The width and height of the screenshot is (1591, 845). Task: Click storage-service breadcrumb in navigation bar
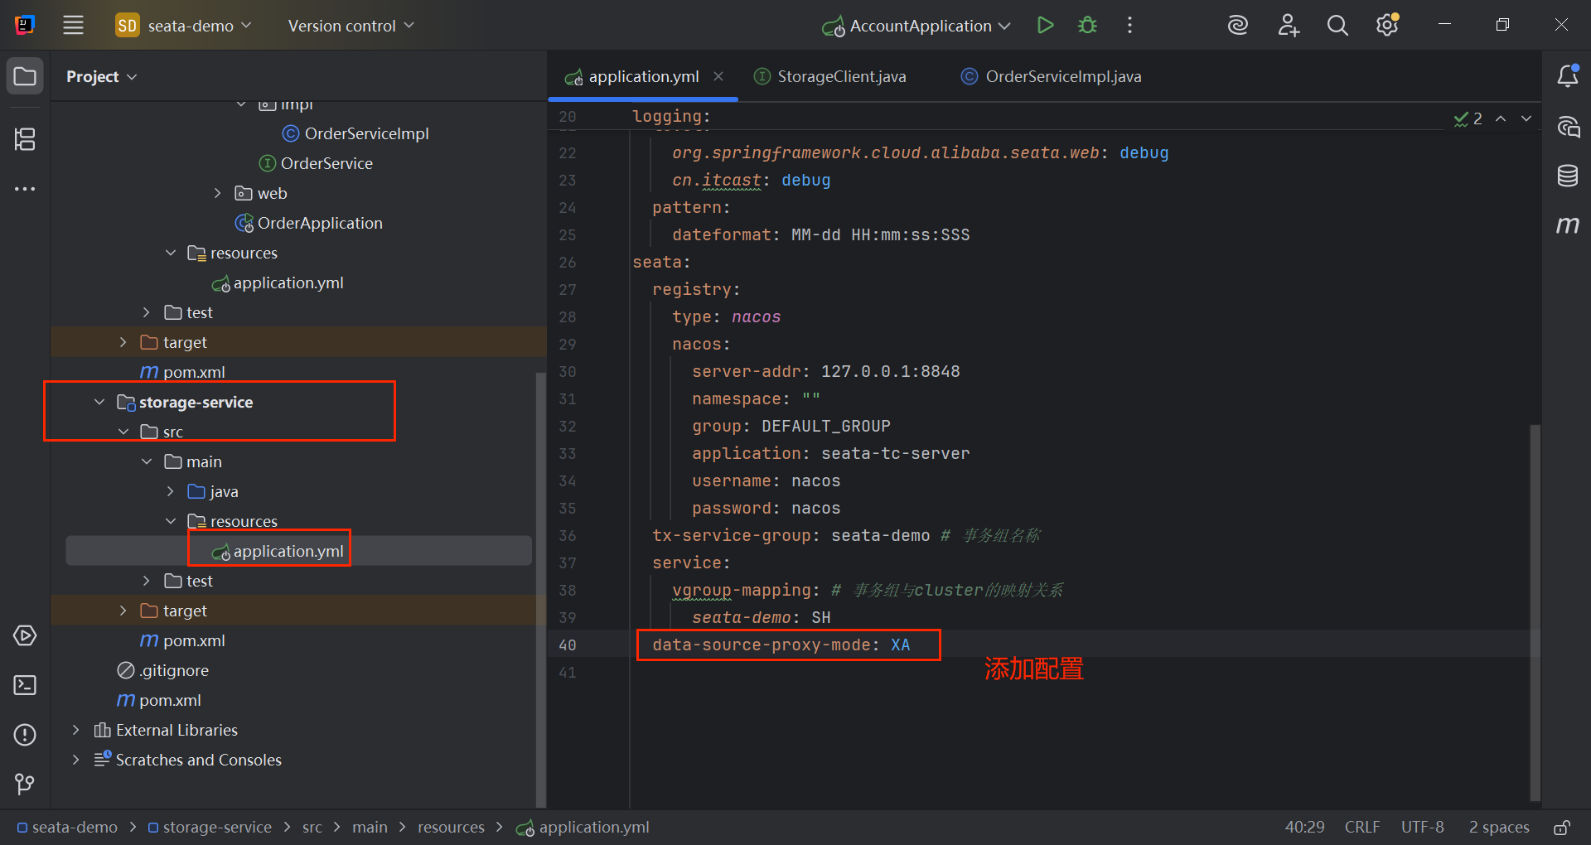tap(210, 828)
